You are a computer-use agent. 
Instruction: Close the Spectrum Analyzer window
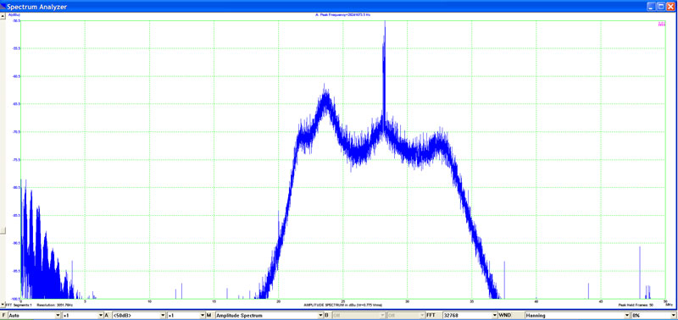[671, 7]
